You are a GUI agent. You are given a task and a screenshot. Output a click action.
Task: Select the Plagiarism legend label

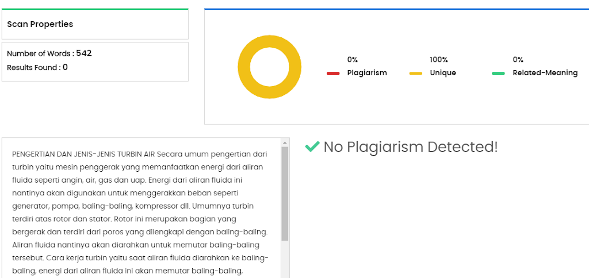coord(367,73)
